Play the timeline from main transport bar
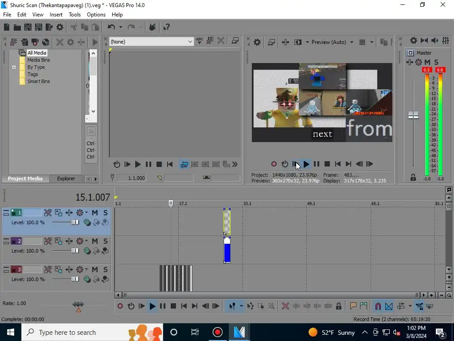454x341 pixels. [153, 306]
